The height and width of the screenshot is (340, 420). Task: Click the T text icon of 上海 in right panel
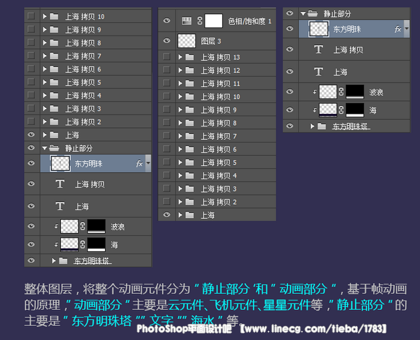318,72
